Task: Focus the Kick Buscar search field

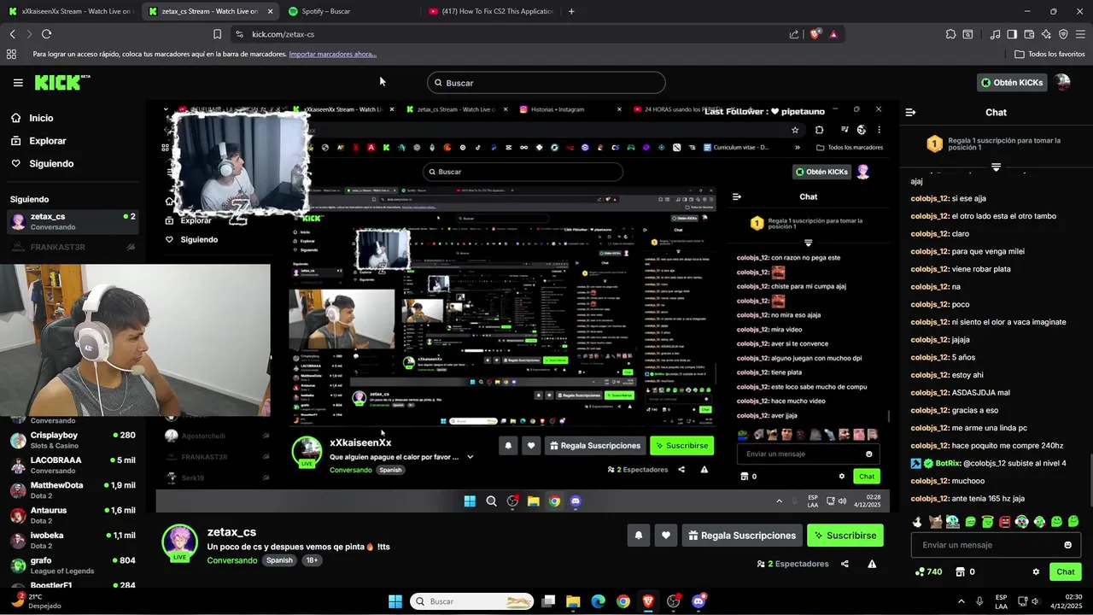Action: coord(546,83)
